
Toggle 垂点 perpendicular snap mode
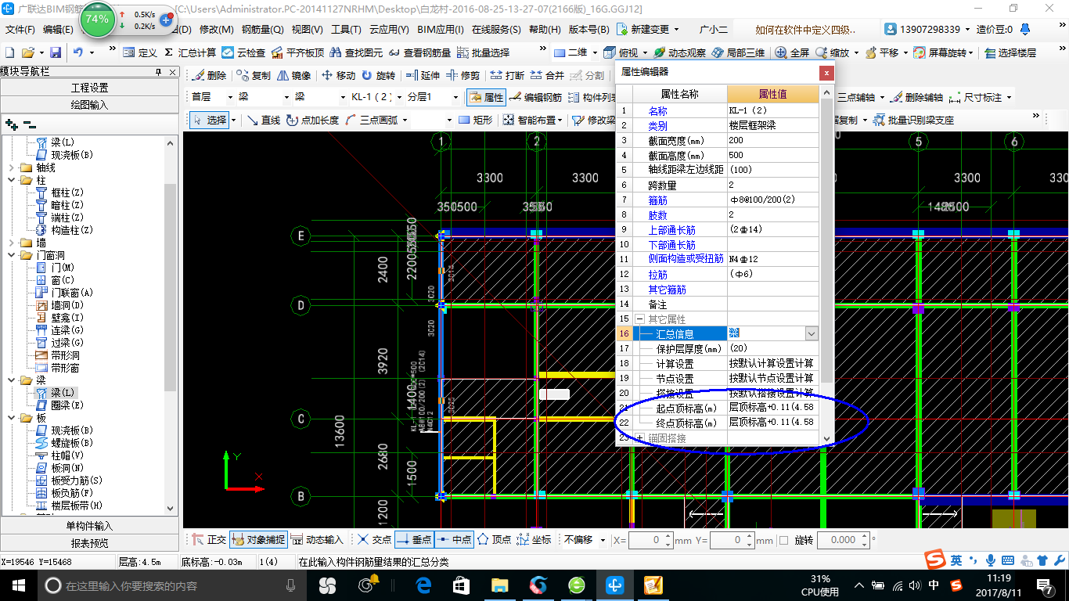coord(414,540)
